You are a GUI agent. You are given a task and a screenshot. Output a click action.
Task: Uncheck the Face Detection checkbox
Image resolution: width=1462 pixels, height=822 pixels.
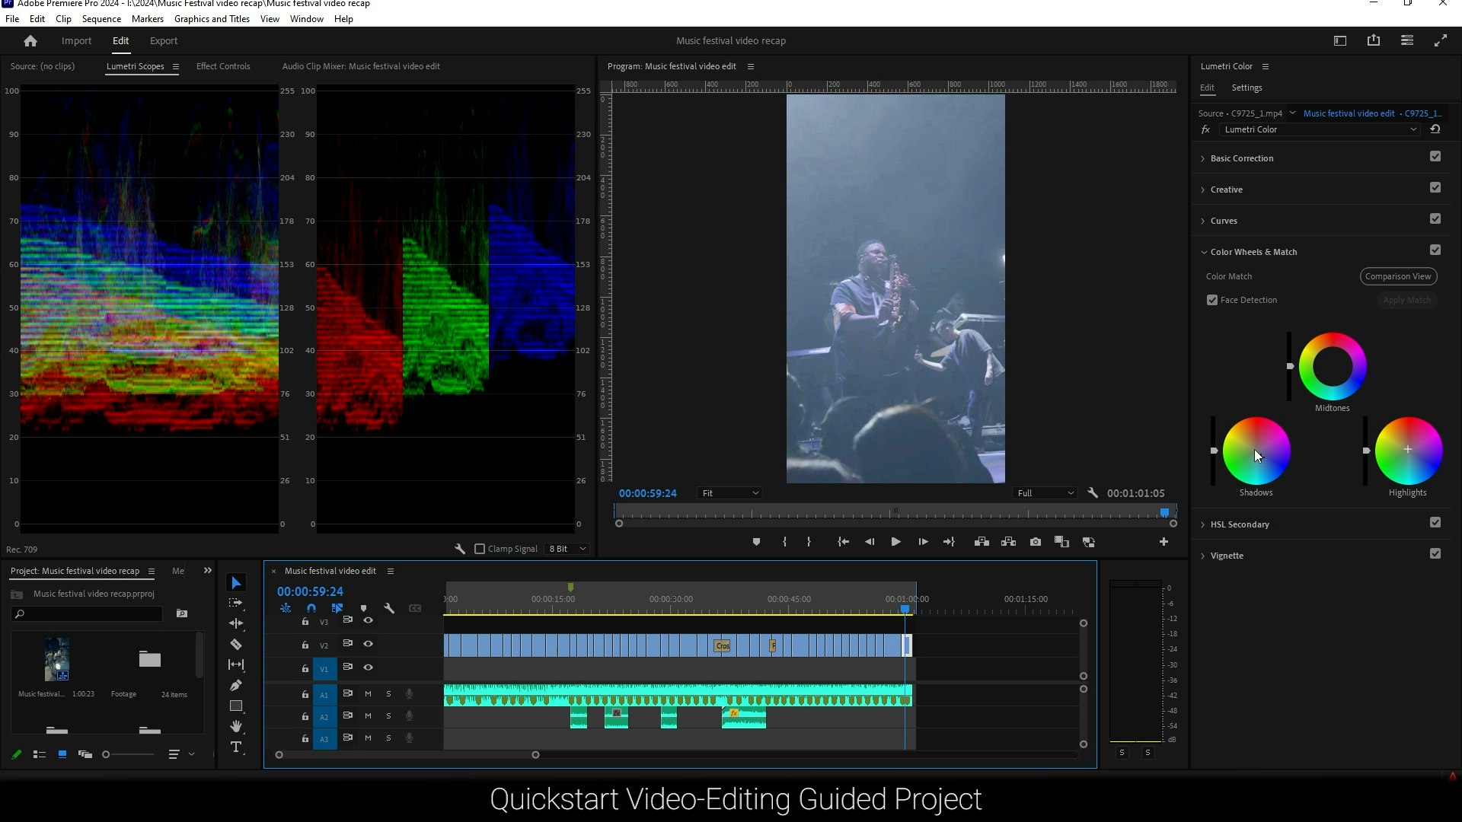[x=1212, y=300]
